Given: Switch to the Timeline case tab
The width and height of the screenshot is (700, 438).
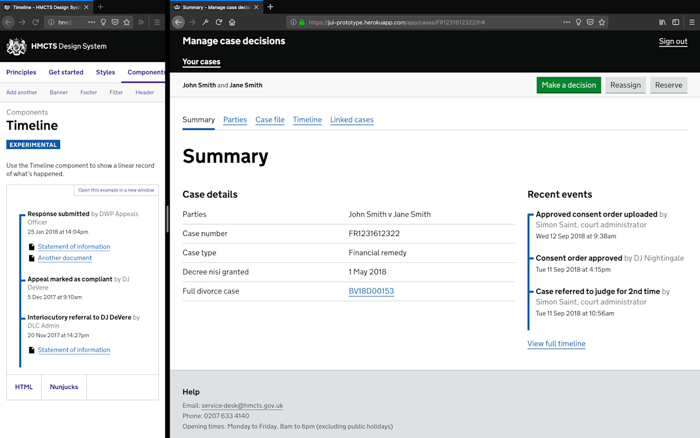Looking at the screenshot, I should click(x=307, y=120).
